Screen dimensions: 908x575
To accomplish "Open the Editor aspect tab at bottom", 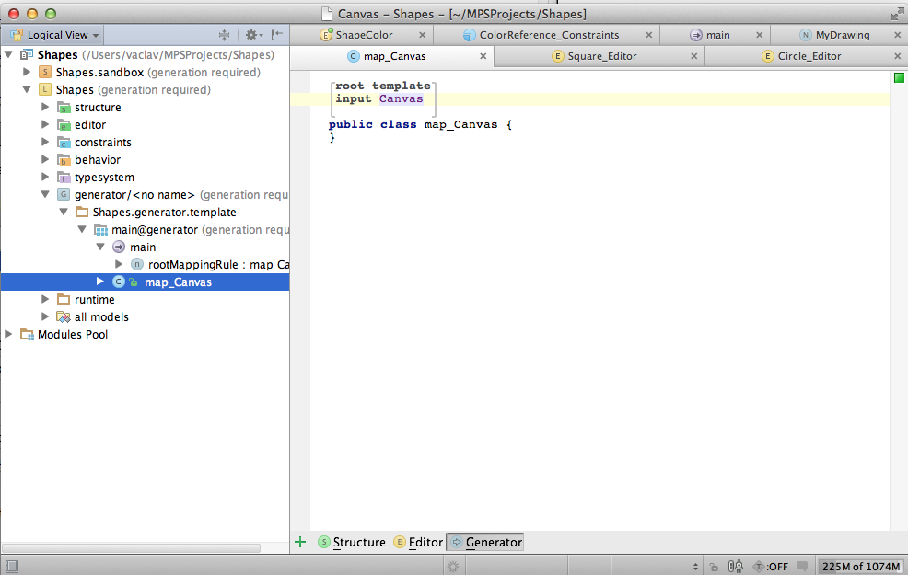I will click(x=425, y=542).
